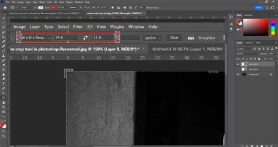Filter layers by type layer icon

tap(263, 49)
